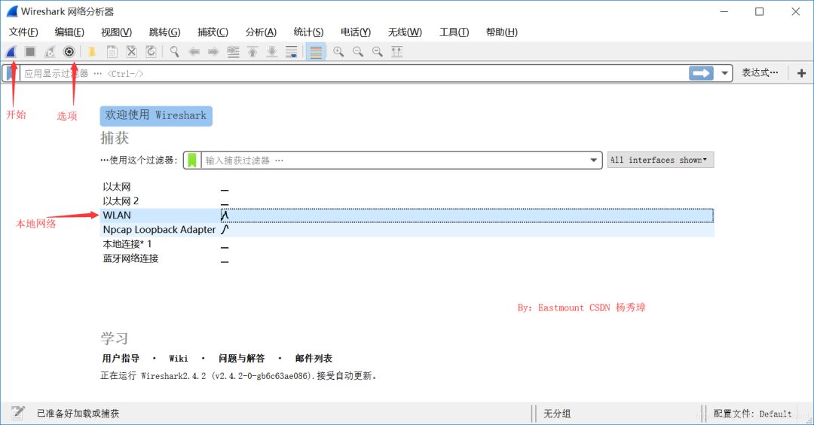Open the Wiki link
Image resolution: width=814 pixels, height=425 pixels.
178,358
